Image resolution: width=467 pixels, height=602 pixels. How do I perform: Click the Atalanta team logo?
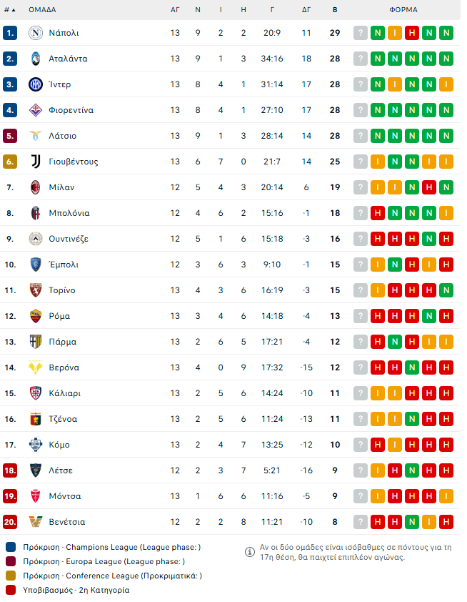tap(36, 59)
